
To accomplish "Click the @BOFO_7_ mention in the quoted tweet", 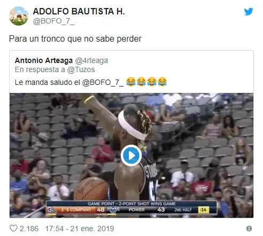I will coord(103,83).
